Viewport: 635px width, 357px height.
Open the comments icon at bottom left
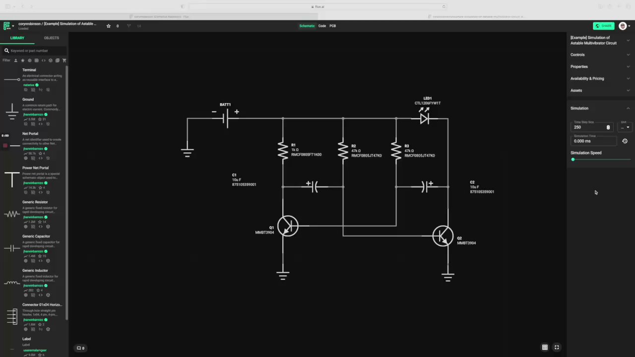80,348
